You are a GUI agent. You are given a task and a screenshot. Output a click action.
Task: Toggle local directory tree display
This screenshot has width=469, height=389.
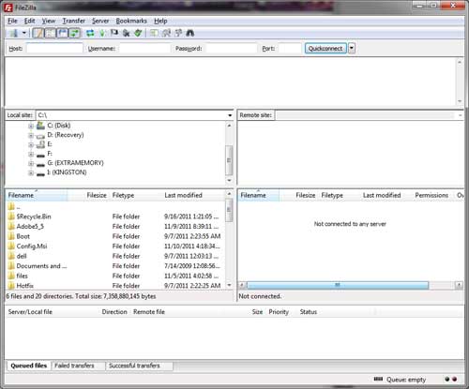pos(51,33)
